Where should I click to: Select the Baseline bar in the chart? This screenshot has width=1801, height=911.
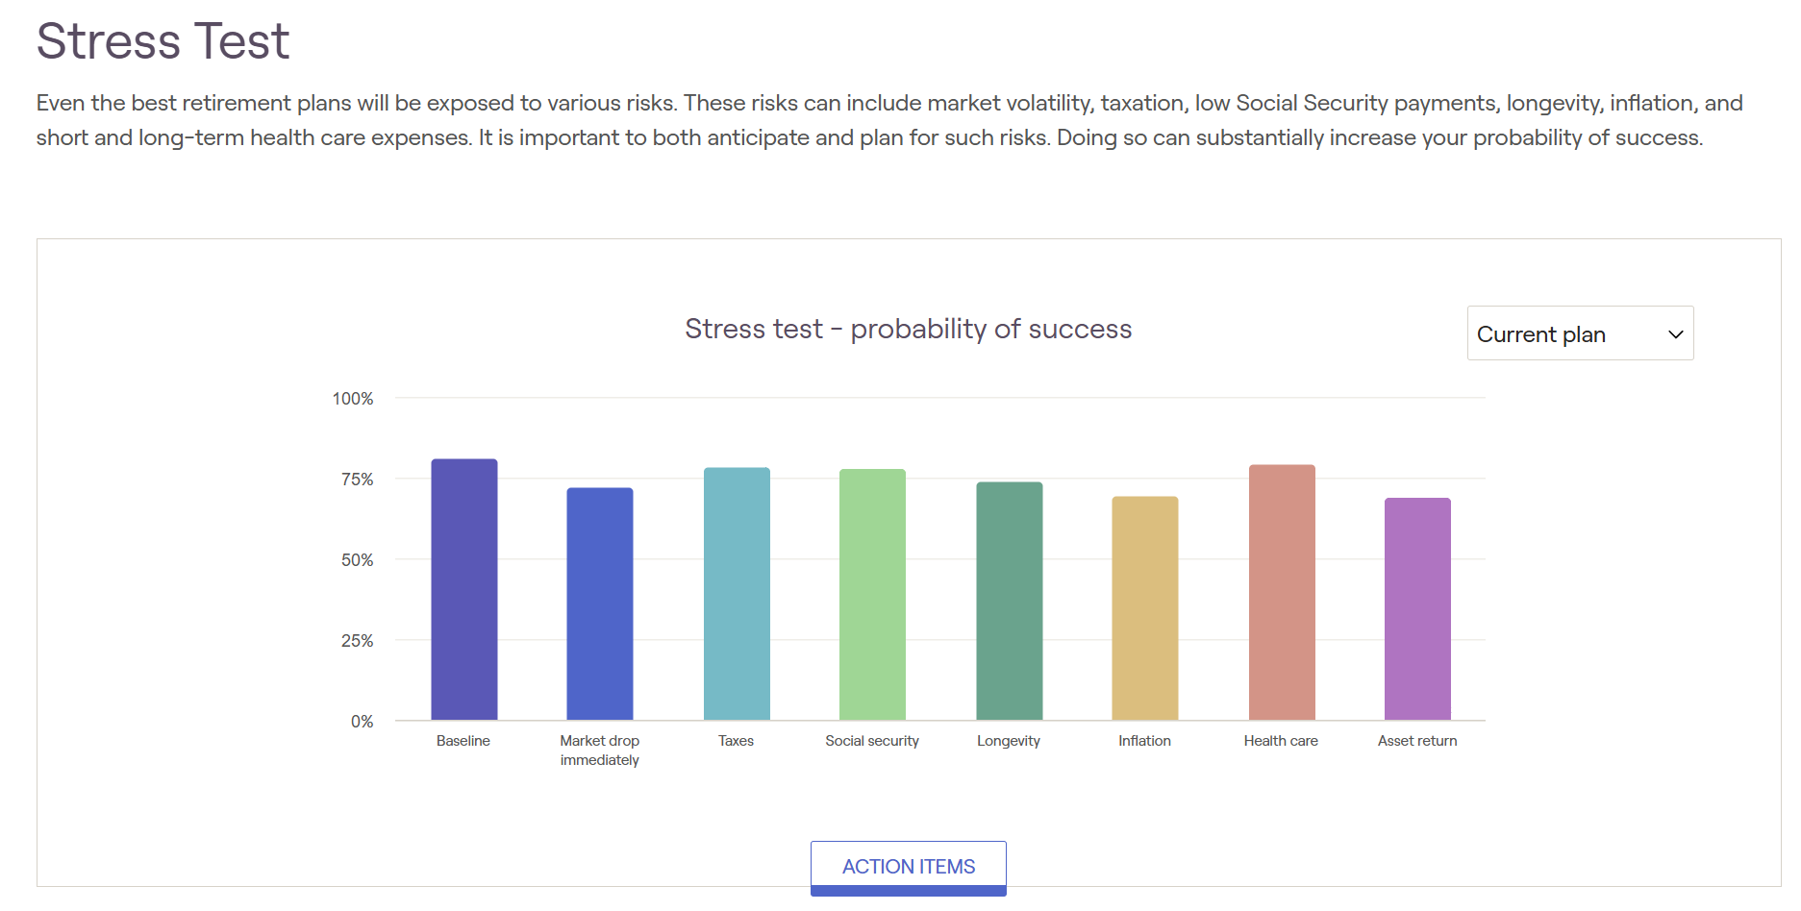click(x=464, y=589)
